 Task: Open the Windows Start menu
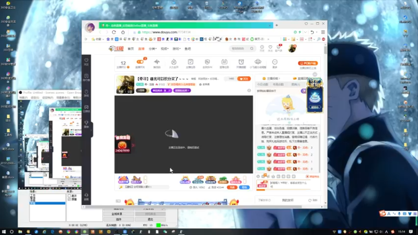tap(4, 232)
